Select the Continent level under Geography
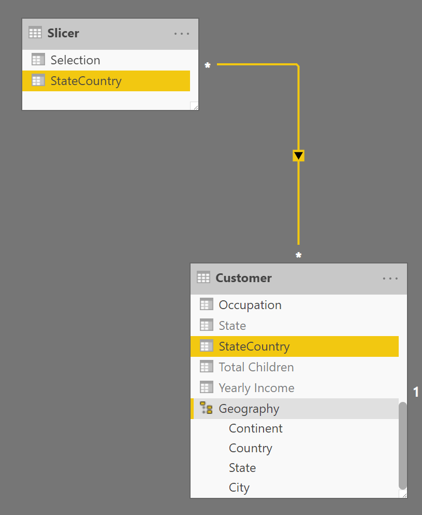The image size is (422, 515). point(255,428)
